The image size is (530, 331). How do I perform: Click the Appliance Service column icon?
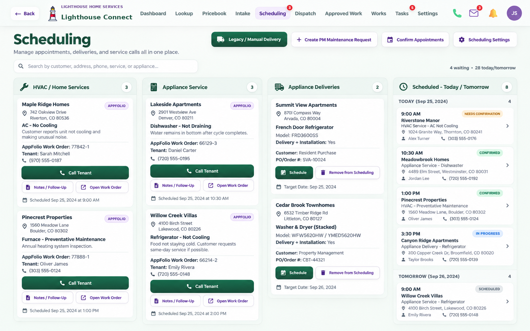(154, 87)
